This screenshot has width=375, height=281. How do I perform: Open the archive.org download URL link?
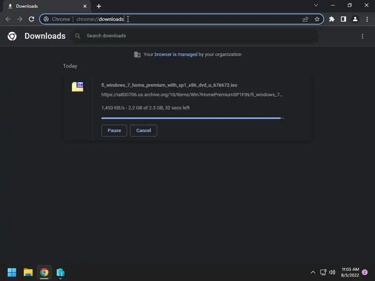tap(192, 95)
